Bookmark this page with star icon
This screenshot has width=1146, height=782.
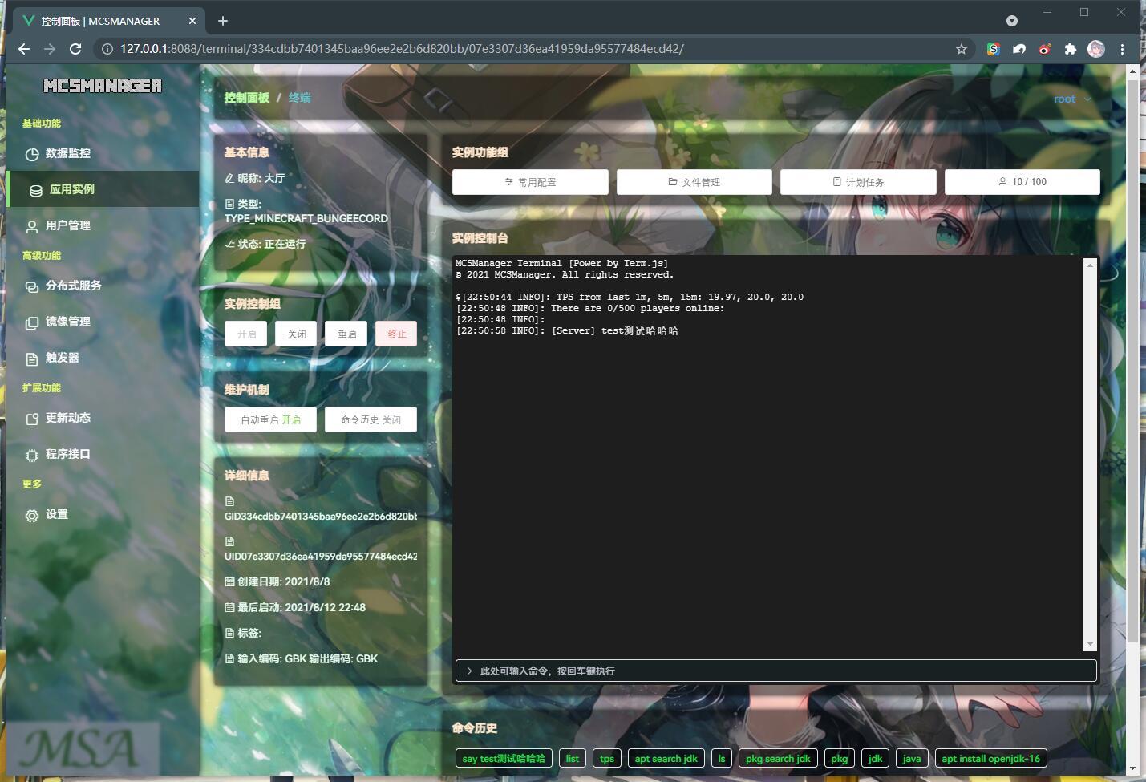tap(962, 49)
